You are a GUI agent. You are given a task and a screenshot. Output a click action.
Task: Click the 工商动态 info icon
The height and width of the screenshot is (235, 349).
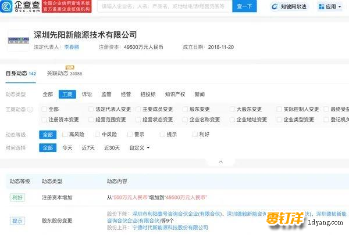(30, 110)
